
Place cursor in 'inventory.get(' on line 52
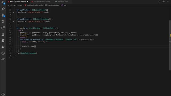[29, 46]
